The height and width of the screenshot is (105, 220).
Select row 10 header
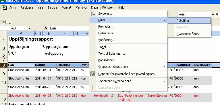click(x=4, y=81)
